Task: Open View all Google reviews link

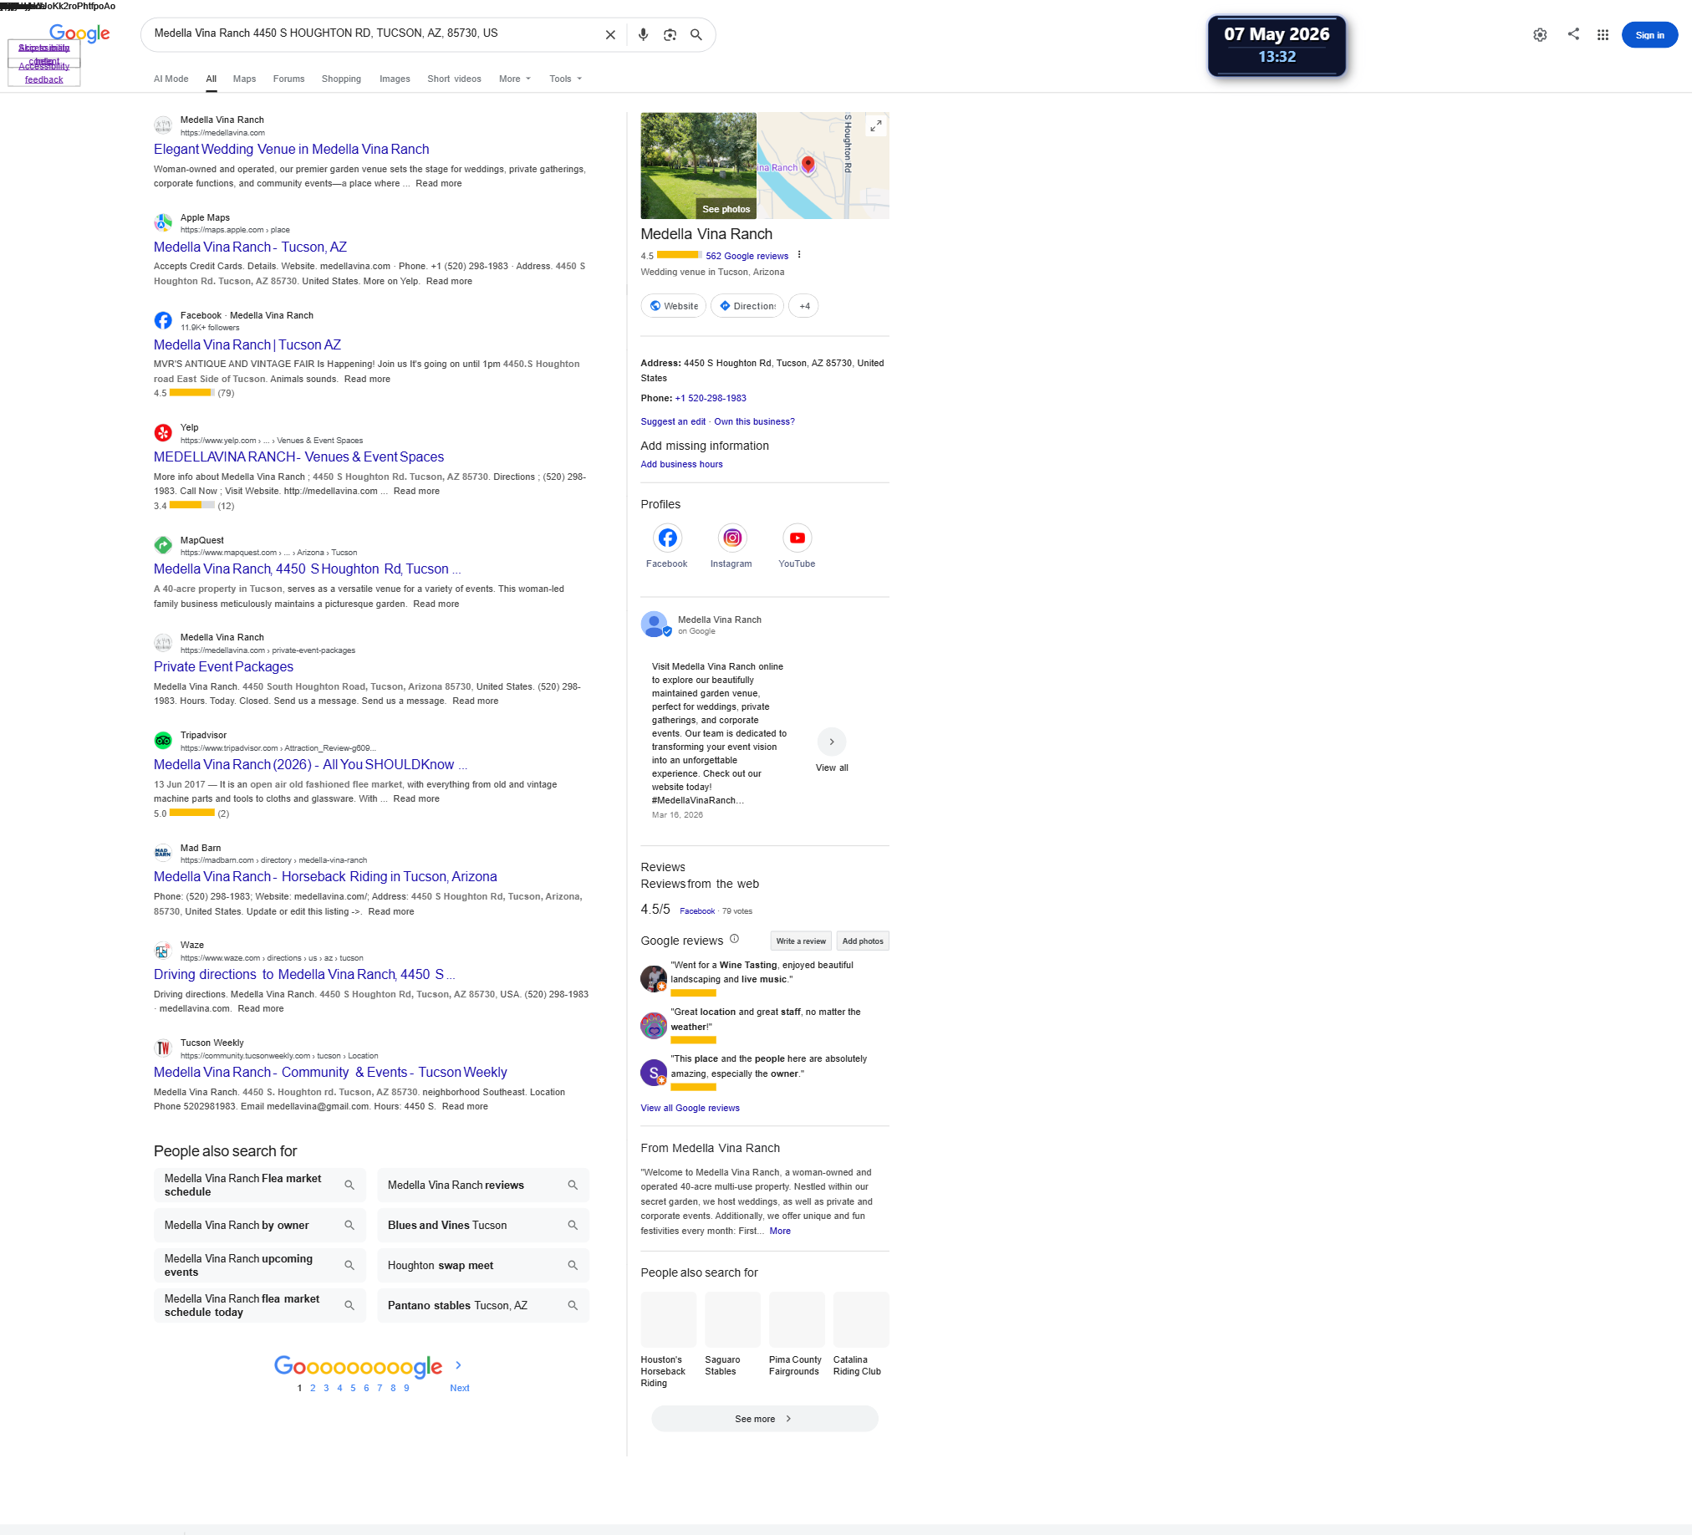Action: pyautogui.click(x=689, y=1109)
